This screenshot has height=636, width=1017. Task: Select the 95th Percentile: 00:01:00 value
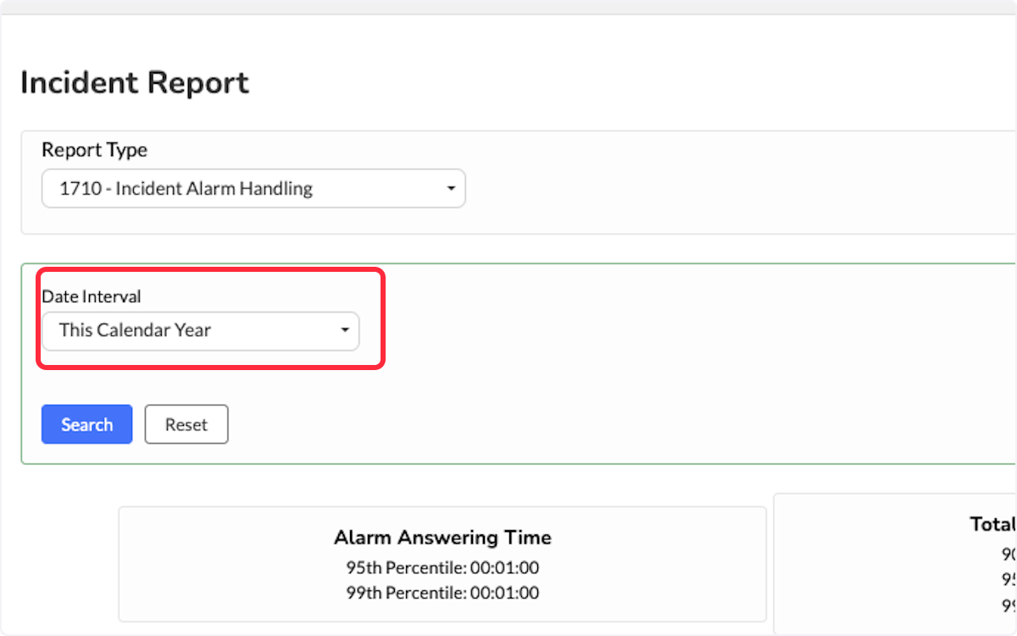pyautogui.click(x=442, y=567)
